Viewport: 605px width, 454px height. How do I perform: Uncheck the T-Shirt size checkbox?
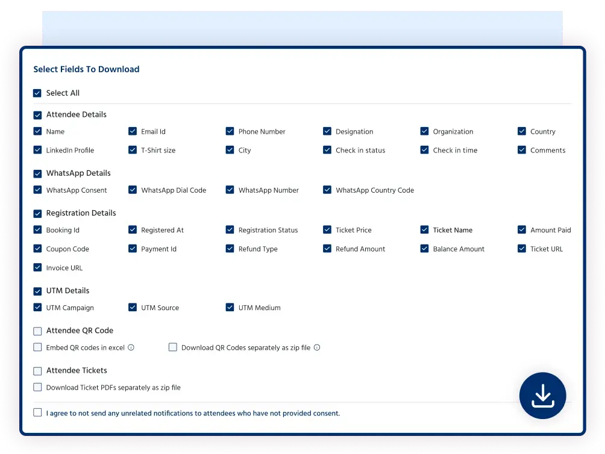pyautogui.click(x=133, y=149)
